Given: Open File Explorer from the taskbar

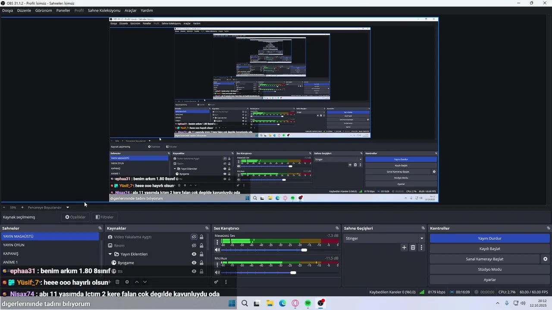Looking at the screenshot, I should (270, 303).
